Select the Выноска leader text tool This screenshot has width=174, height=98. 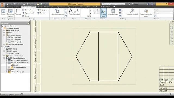tap(76, 12)
